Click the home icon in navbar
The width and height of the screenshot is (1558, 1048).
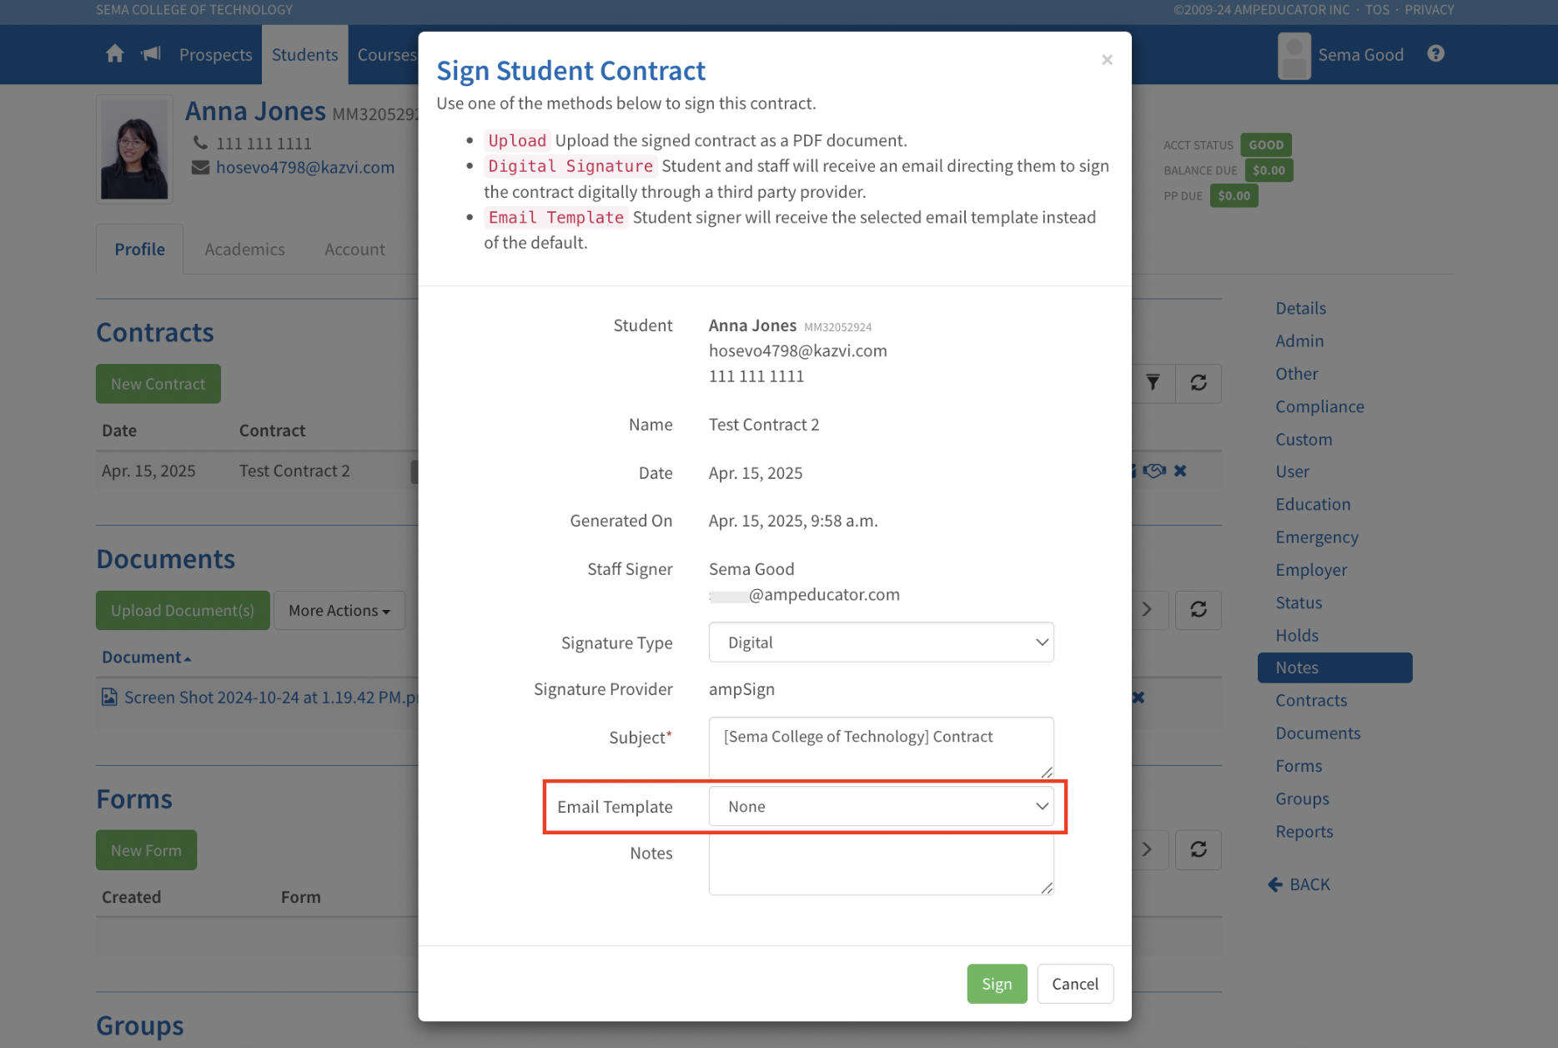click(115, 54)
